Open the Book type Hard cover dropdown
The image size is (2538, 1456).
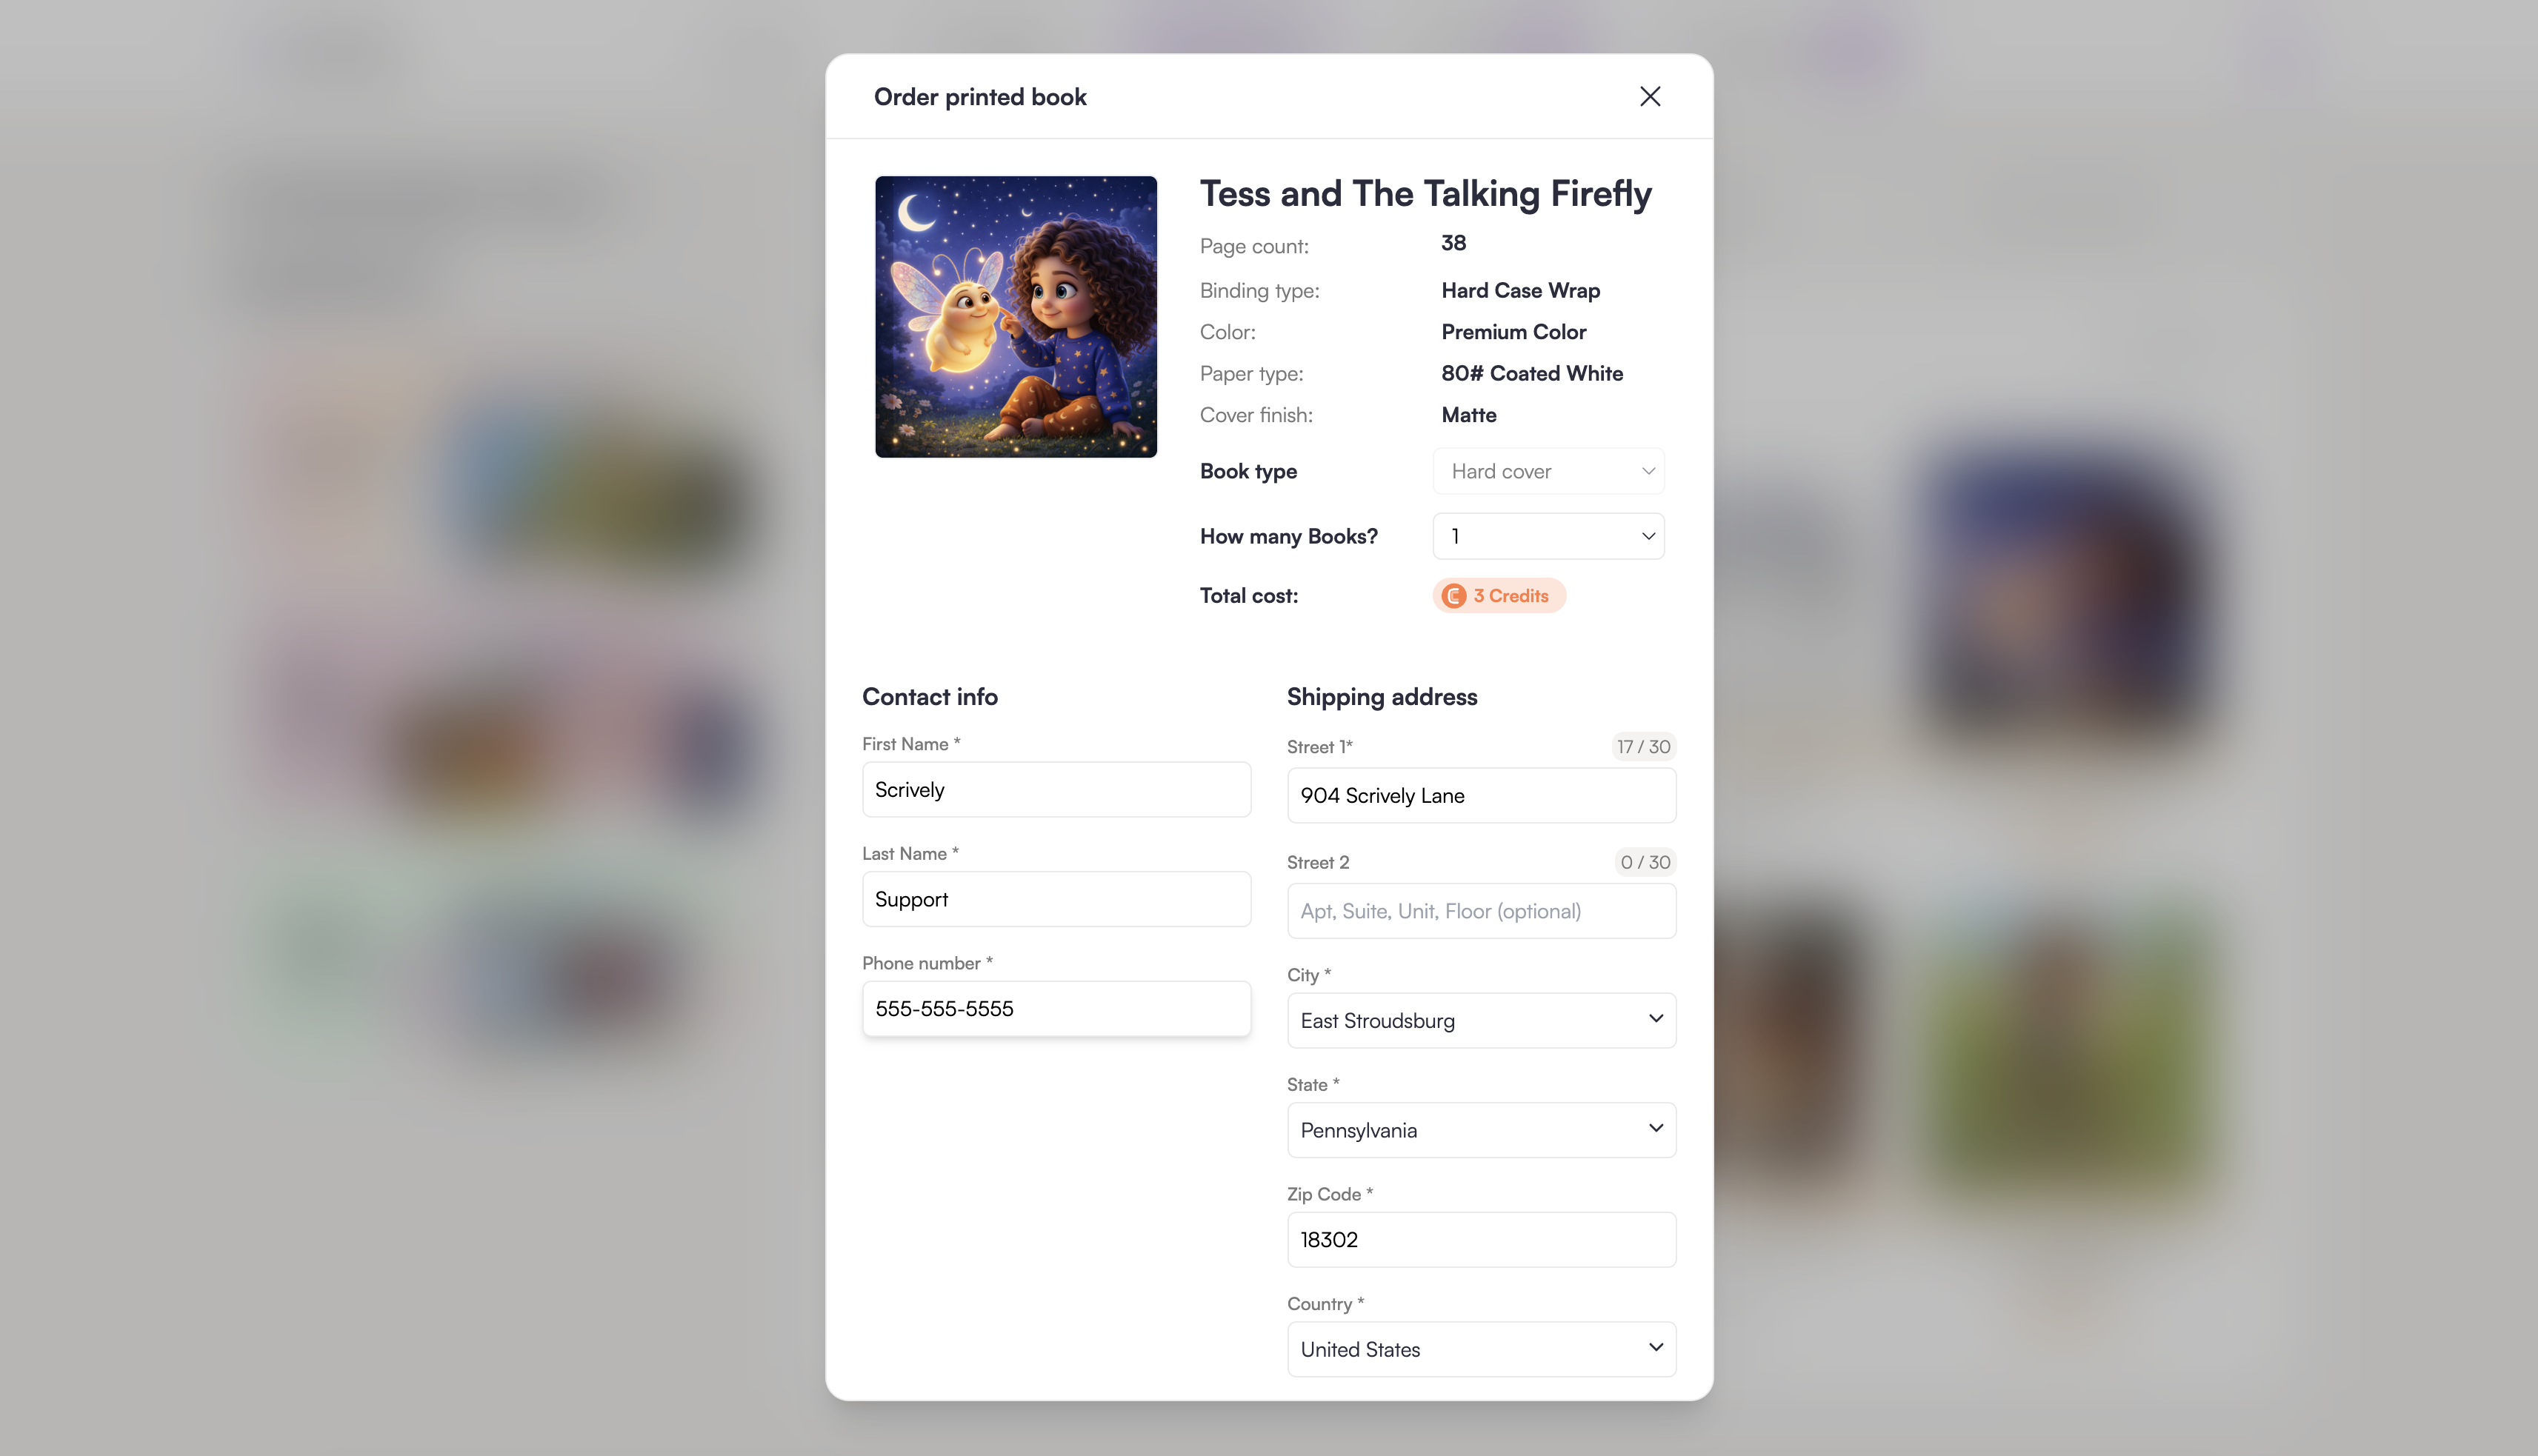(1548, 471)
